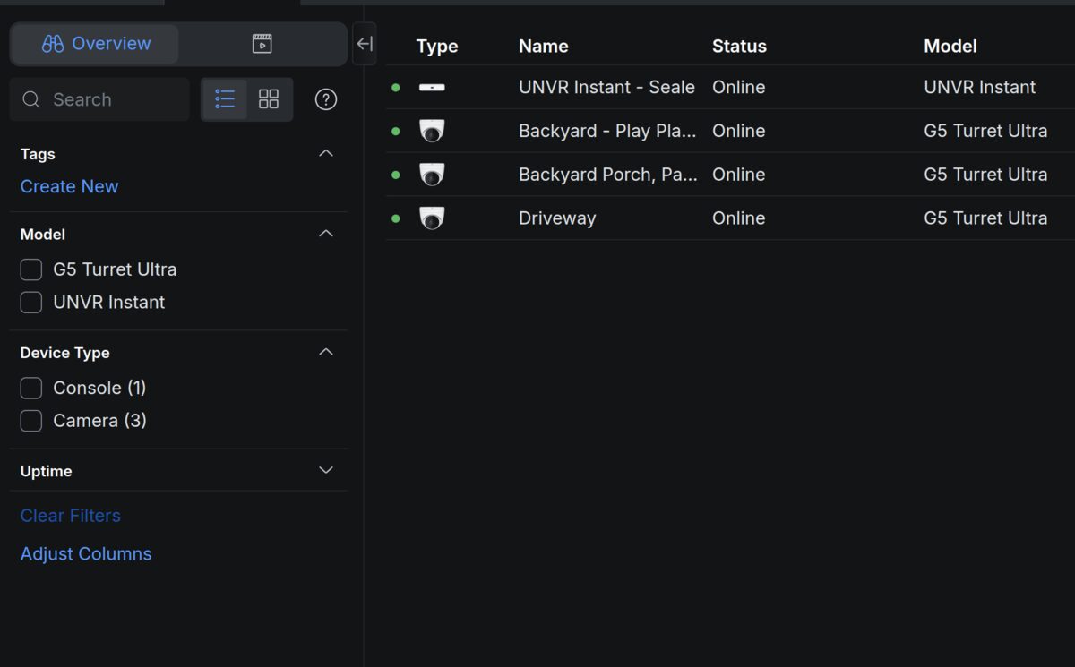This screenshot has width=1075, height=667.
Task: Check the UNVR Instant filter
Action: [31, 303]
